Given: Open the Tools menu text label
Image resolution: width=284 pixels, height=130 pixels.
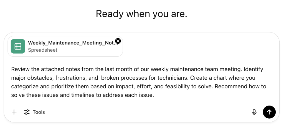Looking at the screenshot, I should (x=39, y=112).
